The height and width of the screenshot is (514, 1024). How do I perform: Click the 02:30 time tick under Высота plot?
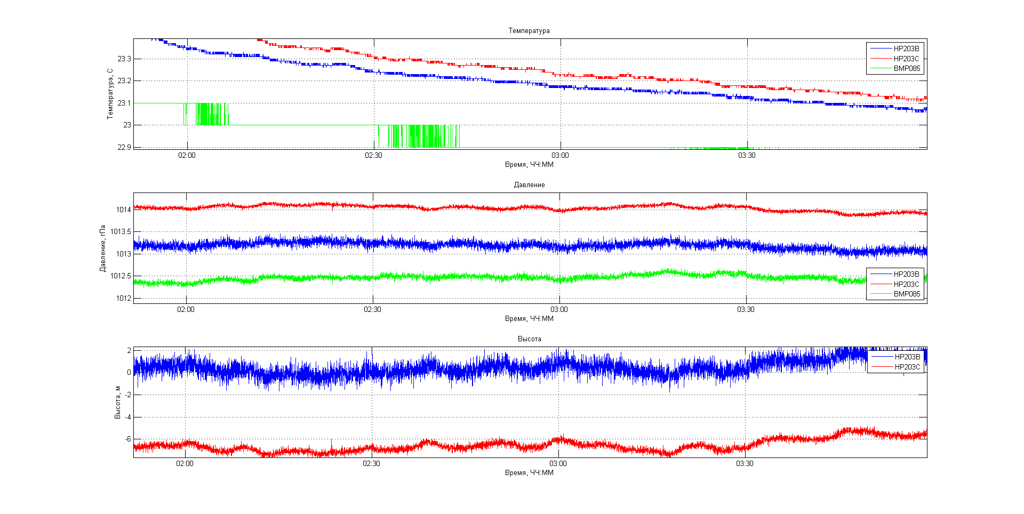(x=371, y=464)
